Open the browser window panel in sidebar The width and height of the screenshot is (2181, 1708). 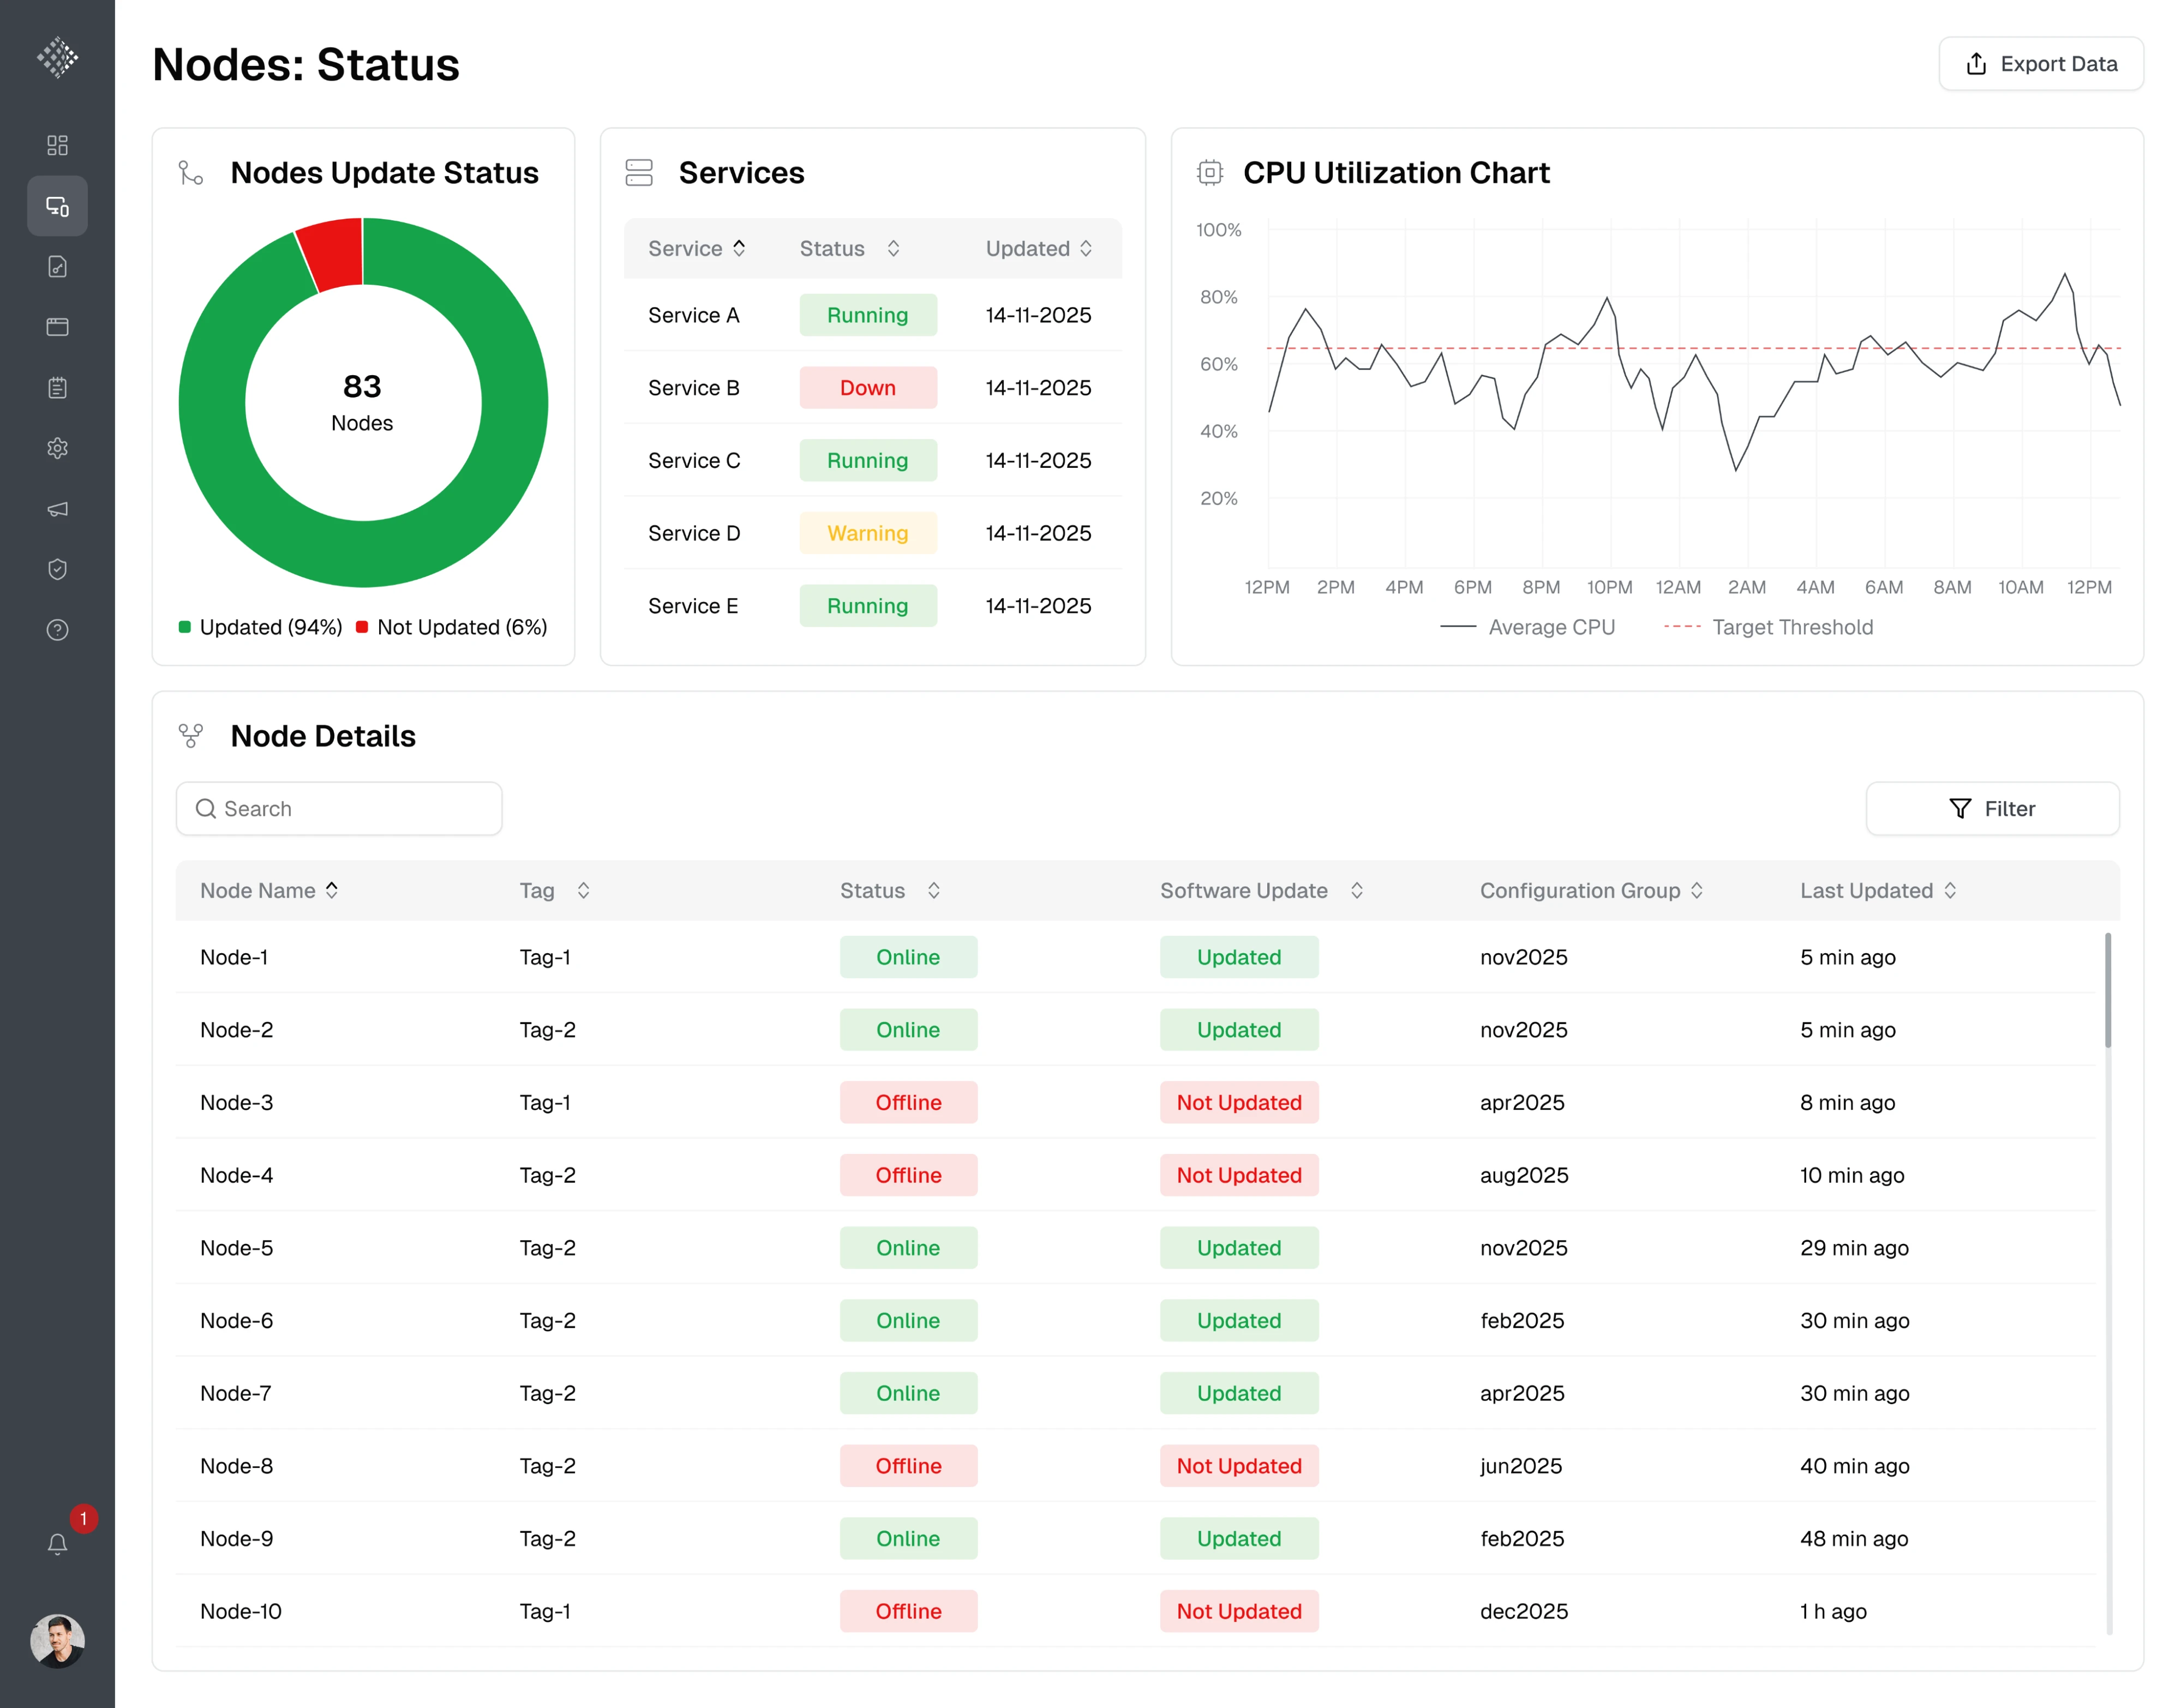(x=57, y=326)
